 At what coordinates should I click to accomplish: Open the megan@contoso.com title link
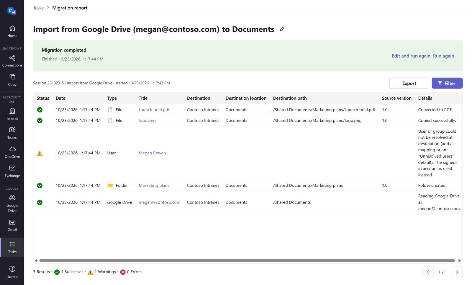pyautogui.click(x=159, y=202)
